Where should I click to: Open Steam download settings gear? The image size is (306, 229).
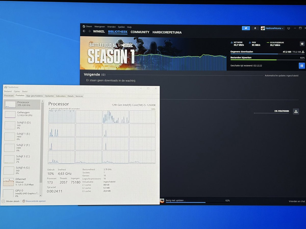pos(302,44)
